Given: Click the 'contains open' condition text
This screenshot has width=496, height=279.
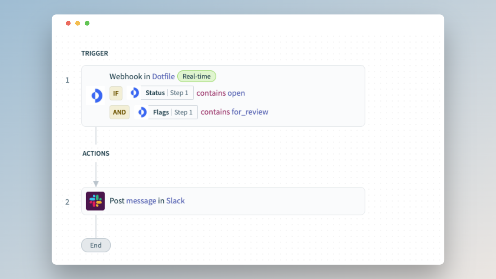Looking at the screenshot, I should tap(221, 93).
